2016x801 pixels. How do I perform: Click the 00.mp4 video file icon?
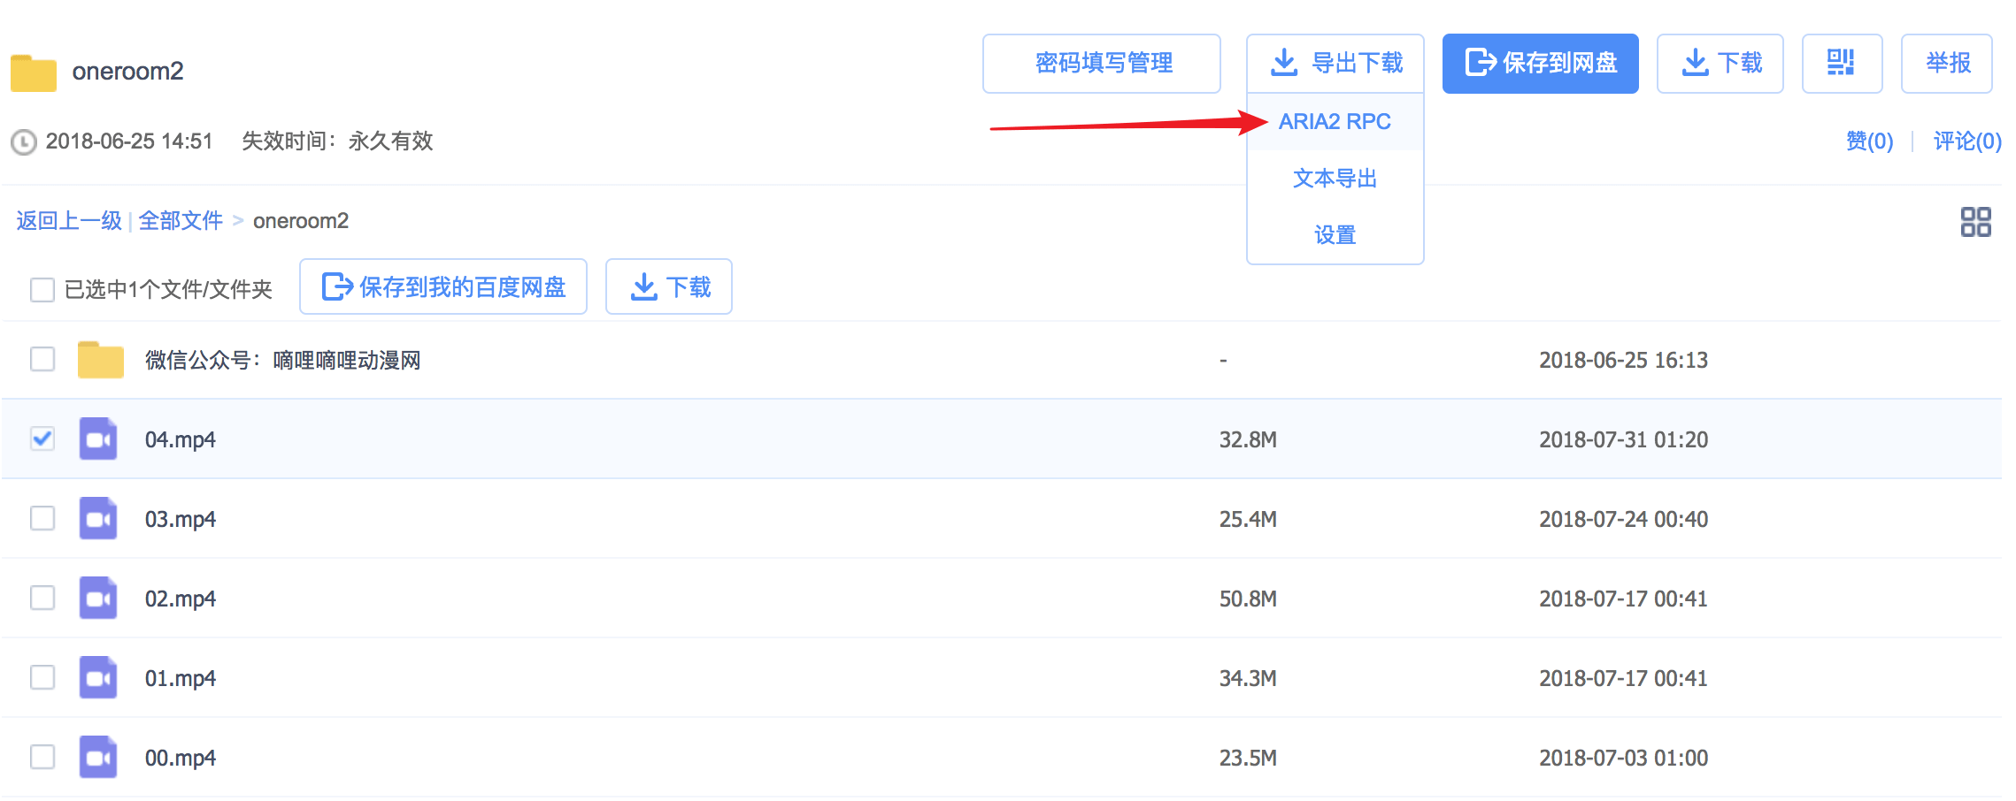click(x=98, y=757)
